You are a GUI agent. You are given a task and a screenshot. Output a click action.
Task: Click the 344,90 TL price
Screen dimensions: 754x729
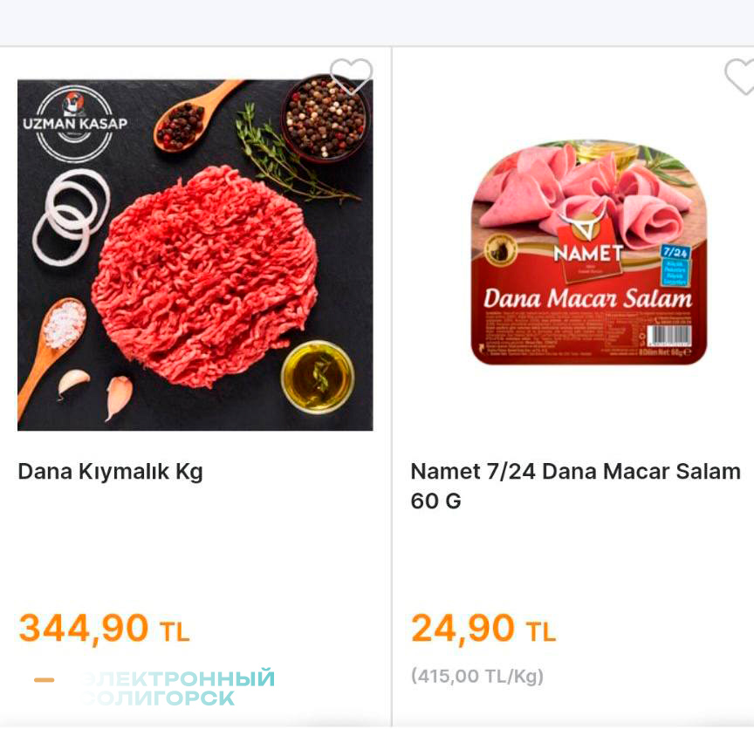click(x=104, y=629)
